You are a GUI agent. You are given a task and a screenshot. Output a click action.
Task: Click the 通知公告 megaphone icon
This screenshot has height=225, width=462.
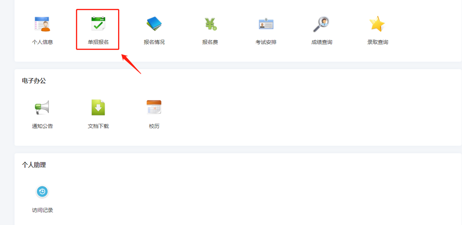(42, 108)
